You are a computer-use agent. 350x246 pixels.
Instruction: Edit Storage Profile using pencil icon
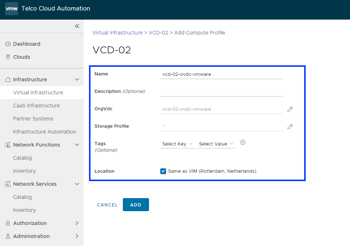(x=290, y=127)
